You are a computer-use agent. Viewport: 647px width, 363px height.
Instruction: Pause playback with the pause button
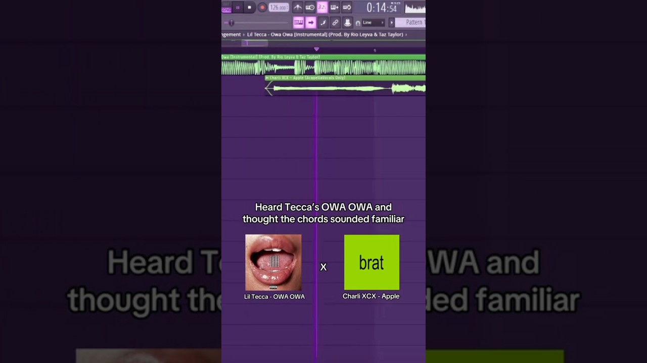coord(238,8)
